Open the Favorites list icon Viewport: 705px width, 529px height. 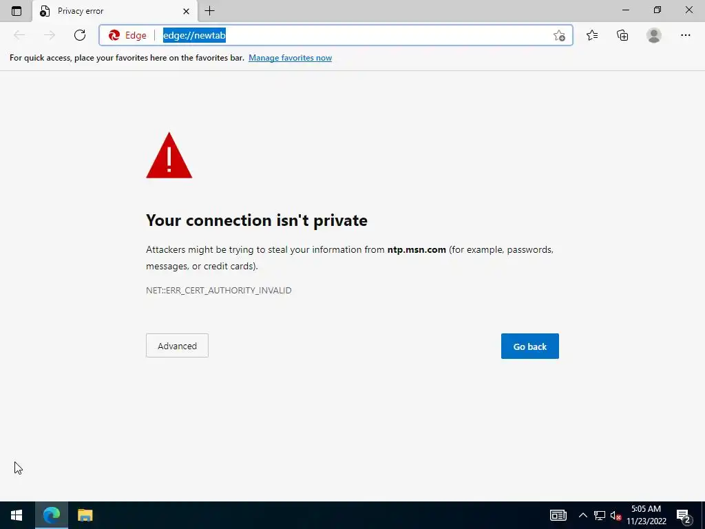click(591, 35)
